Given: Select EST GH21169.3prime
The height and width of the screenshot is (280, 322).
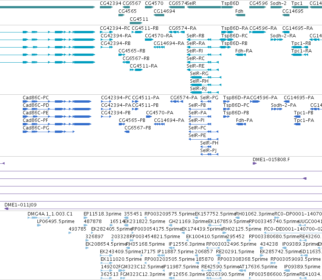Looking at the screenshot, I should point(170,225).
